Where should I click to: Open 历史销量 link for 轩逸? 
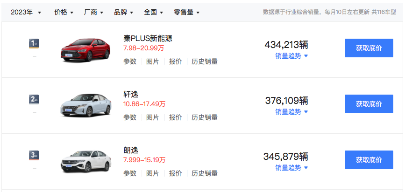(x=205, y=117)
